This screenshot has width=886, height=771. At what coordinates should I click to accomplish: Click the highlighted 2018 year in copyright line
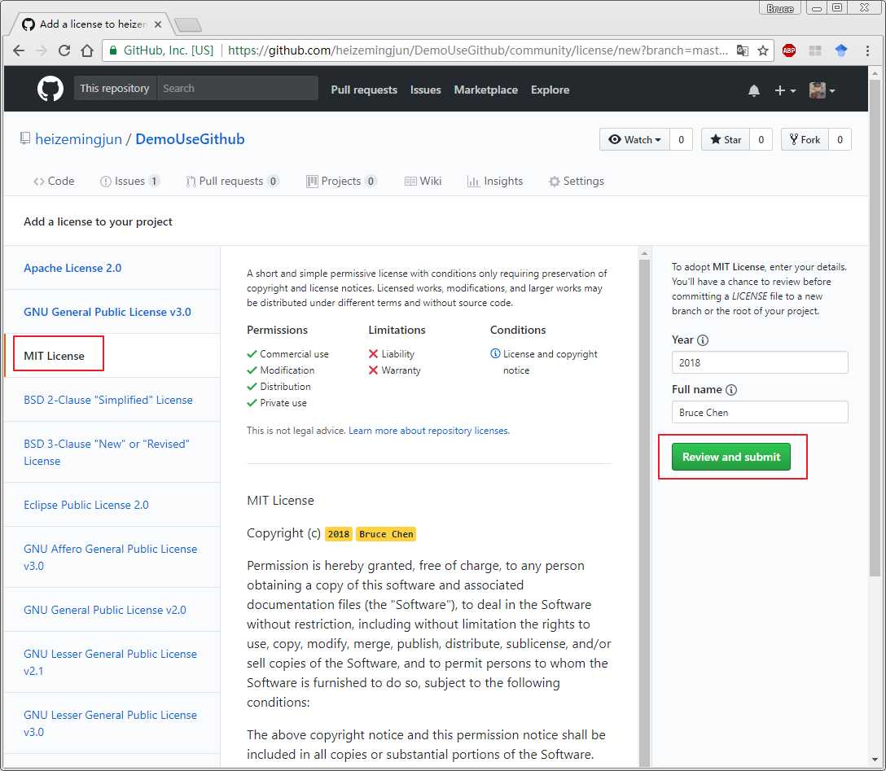point(339,534)
